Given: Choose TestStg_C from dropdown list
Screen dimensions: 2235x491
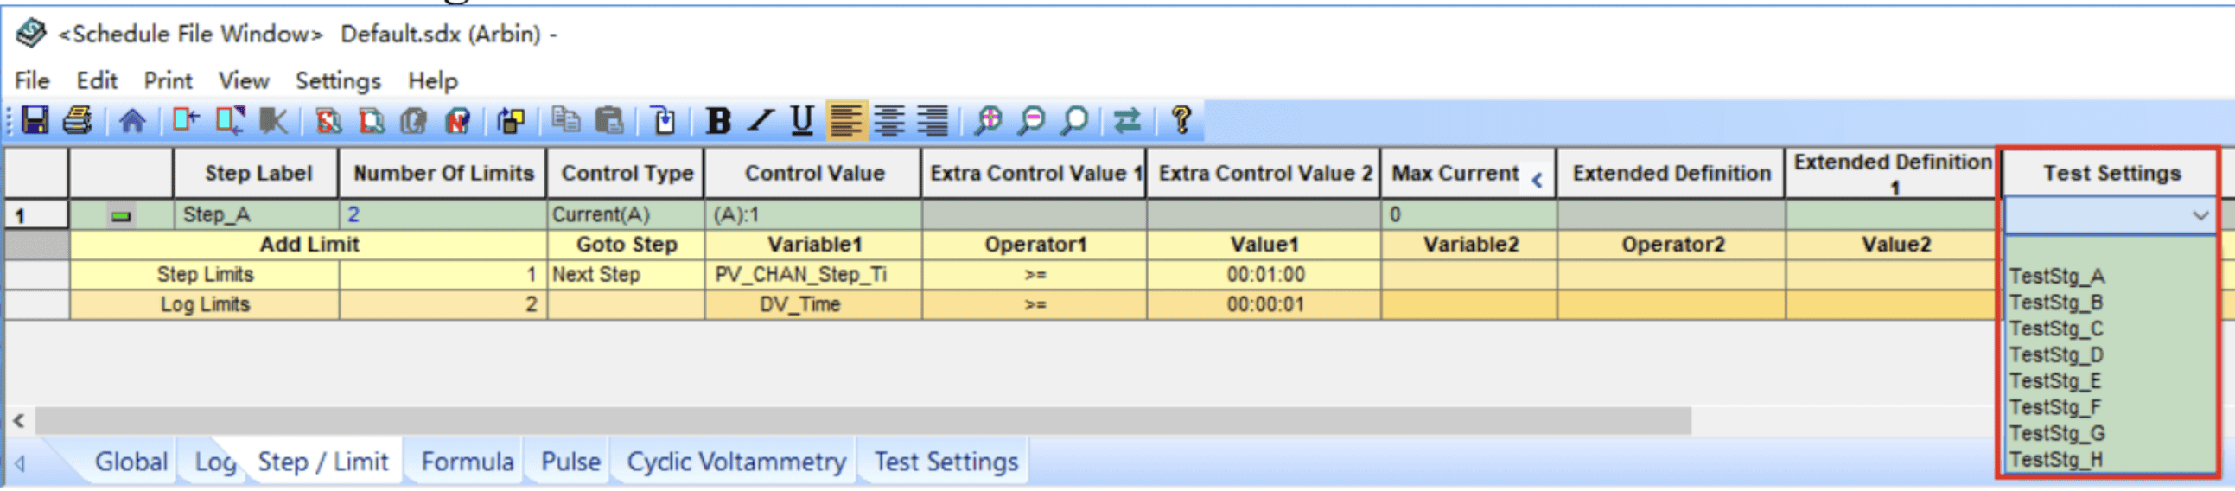Looking at the screenshot, I should pyautogui.click(x=2055, y=328).
